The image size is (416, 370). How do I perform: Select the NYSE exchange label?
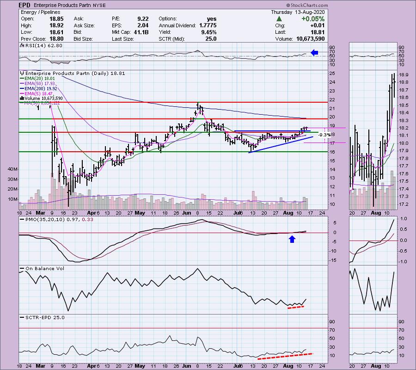coord(99,5)
